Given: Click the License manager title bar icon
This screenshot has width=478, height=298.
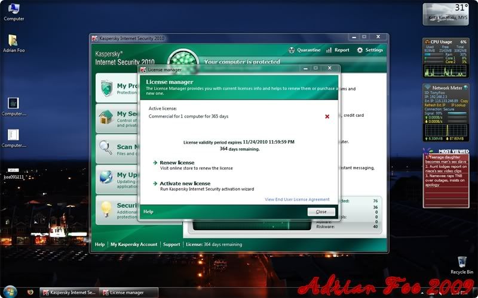Looking at the screenshot, I should pos(143,70).
